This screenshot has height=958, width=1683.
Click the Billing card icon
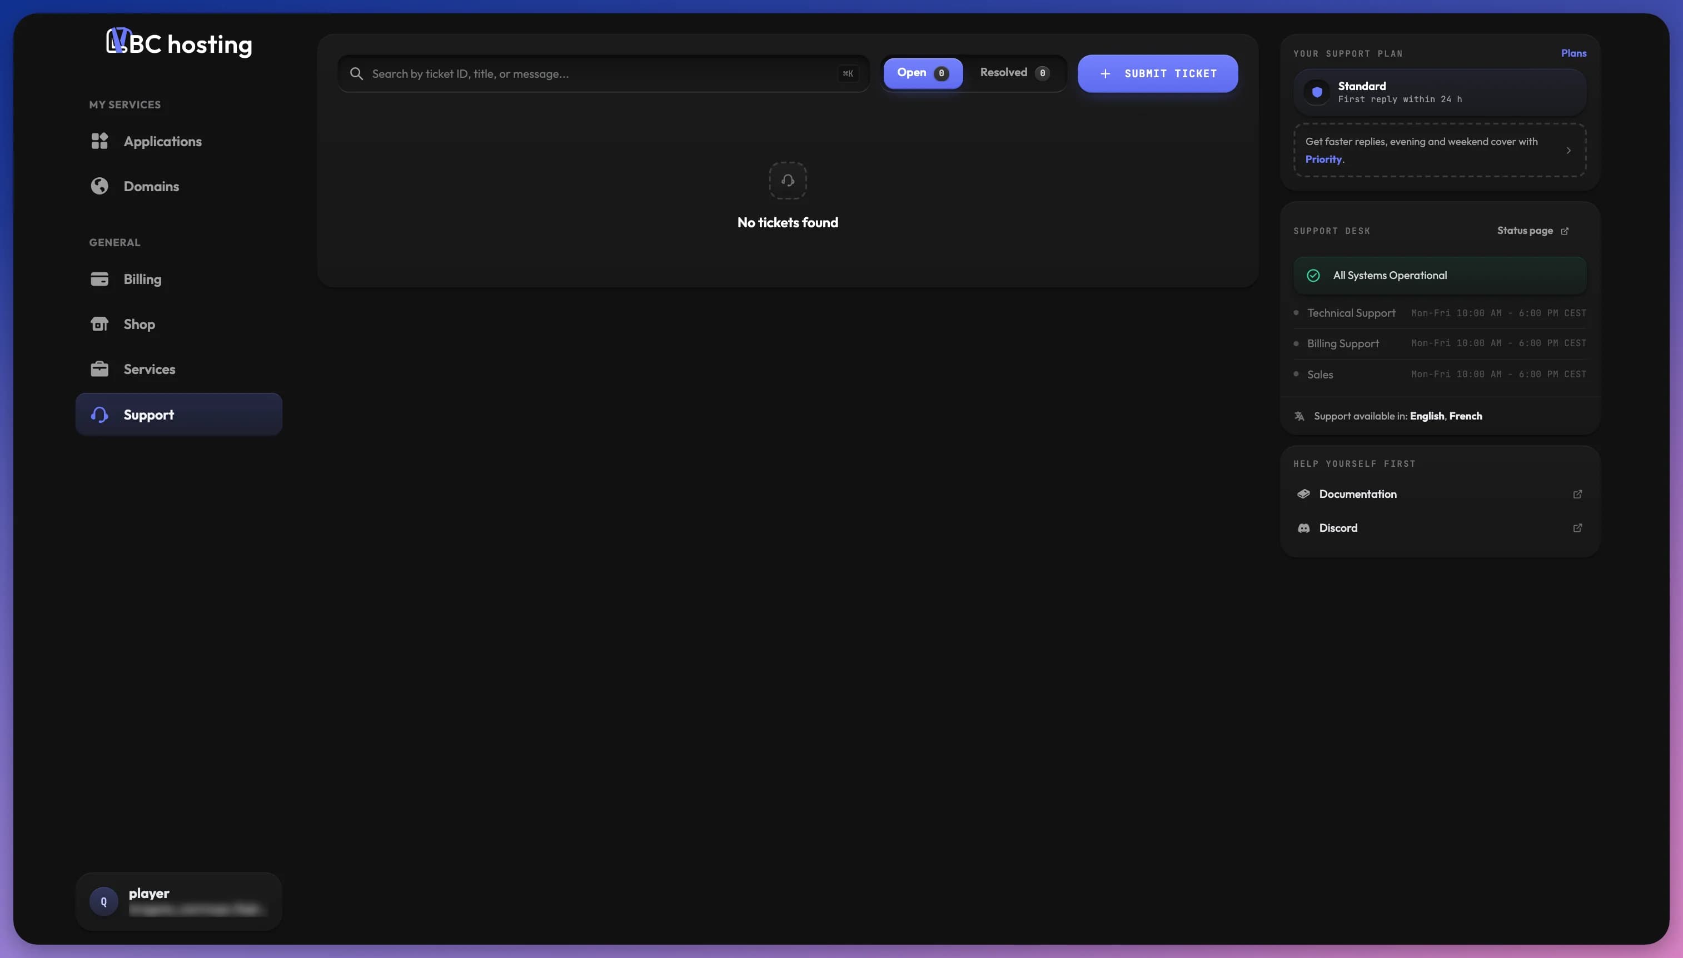(99, 279)
